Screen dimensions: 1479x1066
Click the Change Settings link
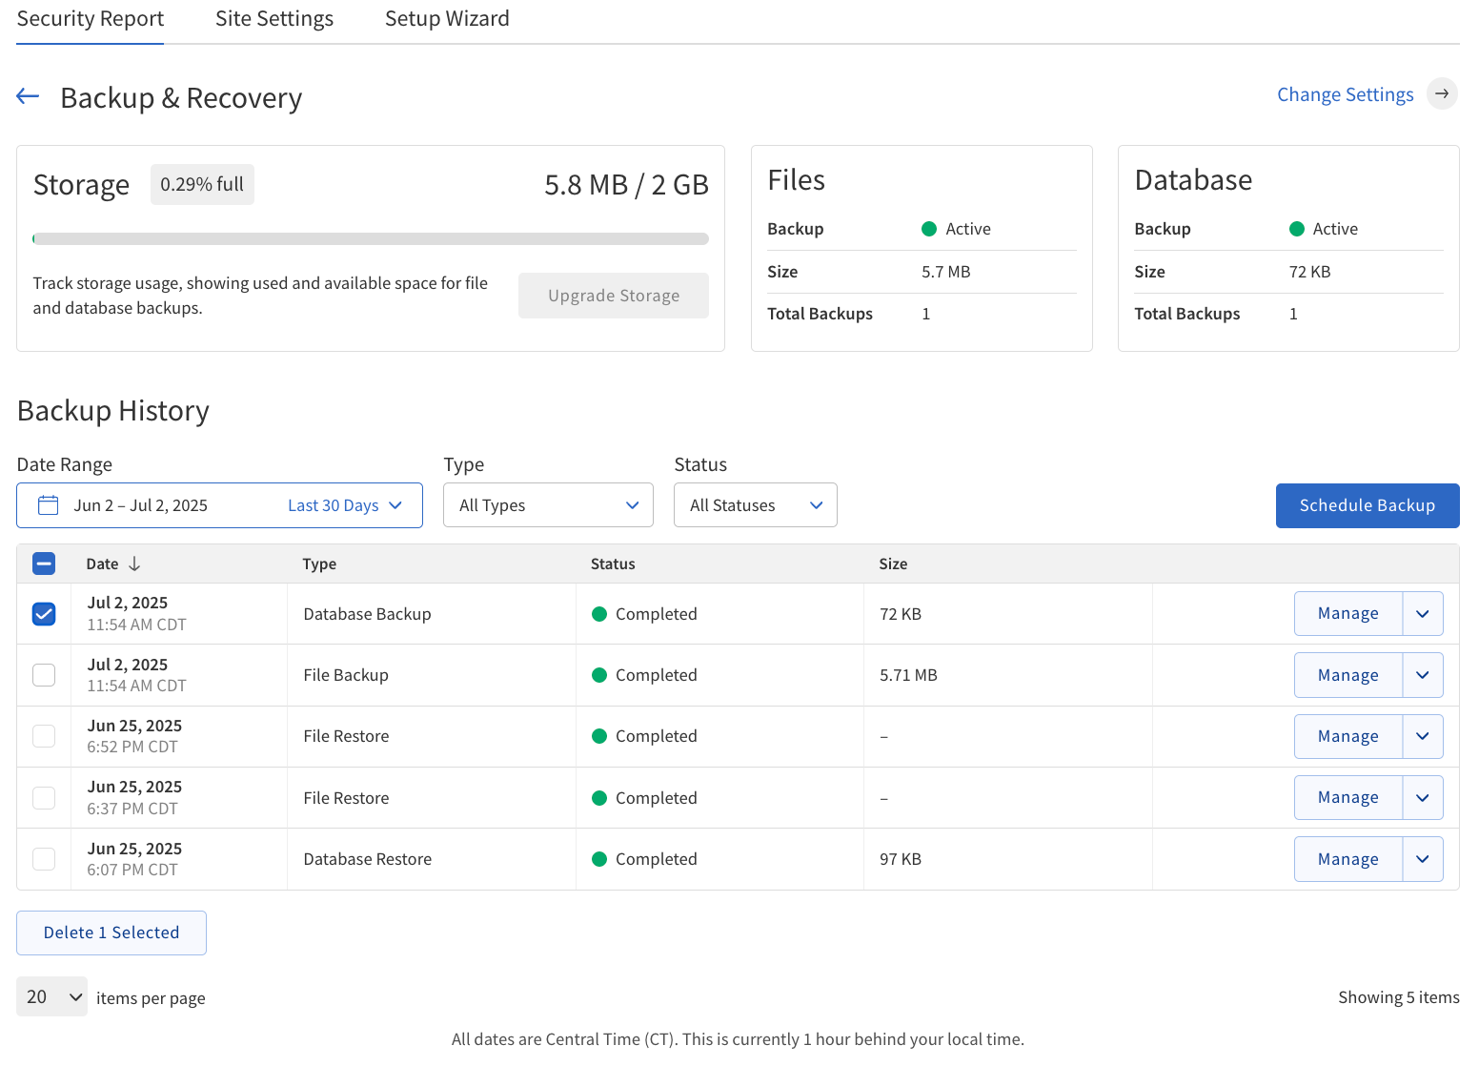tap(1345, 94)
